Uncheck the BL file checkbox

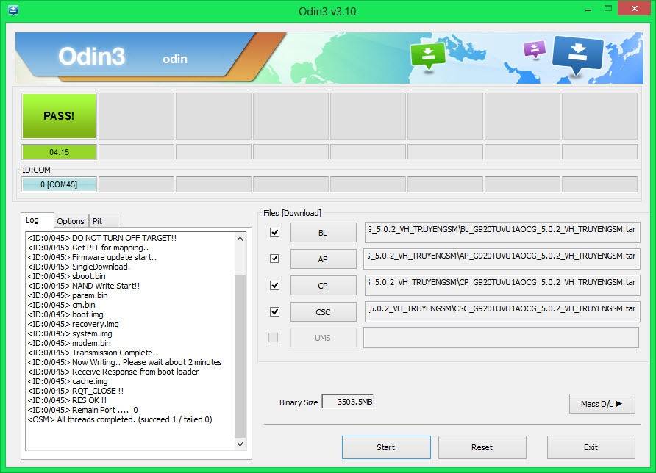pyautogui.click(x=274, y=232)
